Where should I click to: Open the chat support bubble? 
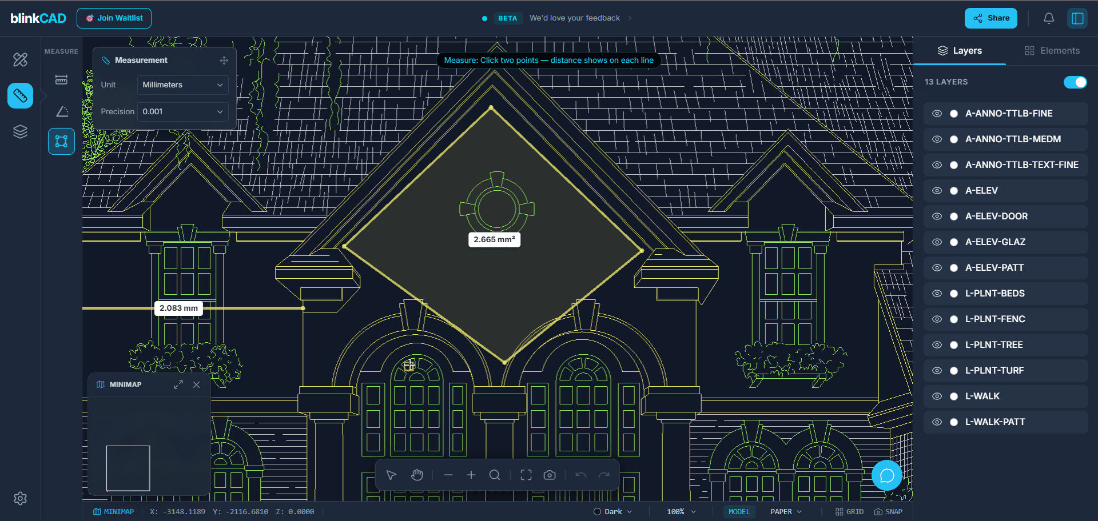tap(887, 475)
